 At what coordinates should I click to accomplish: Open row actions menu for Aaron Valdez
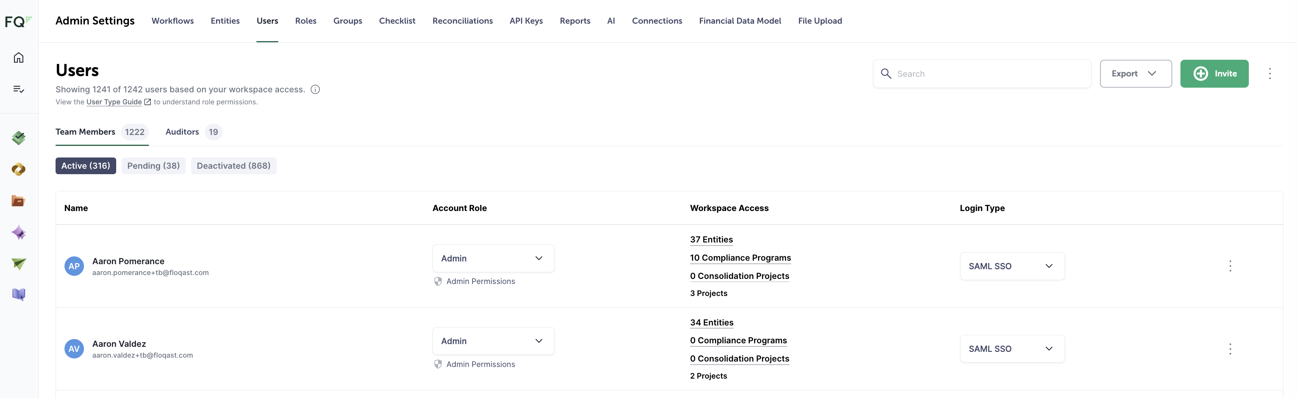pyautogui.click(x=1230, y=349)
